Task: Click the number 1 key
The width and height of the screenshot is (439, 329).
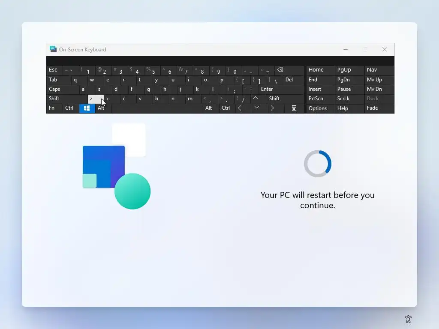Action: [87, 71]
